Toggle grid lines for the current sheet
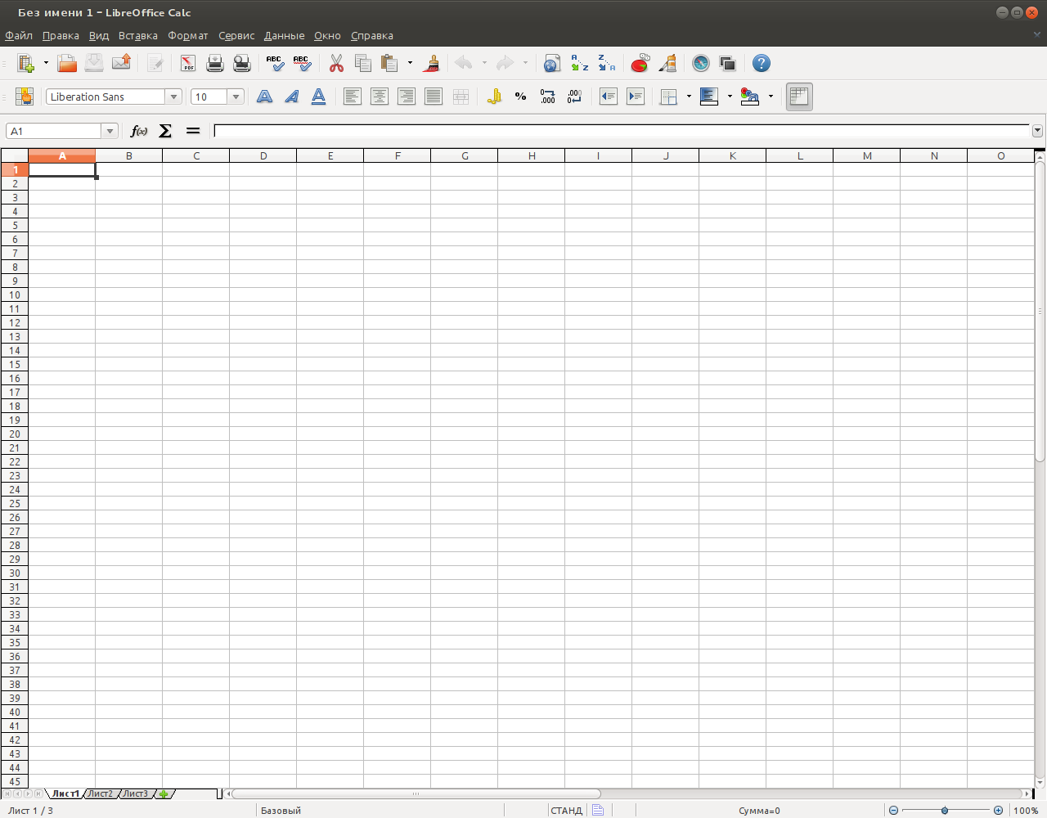Screen dimensions: 1047x818 [x=799, y=97]
